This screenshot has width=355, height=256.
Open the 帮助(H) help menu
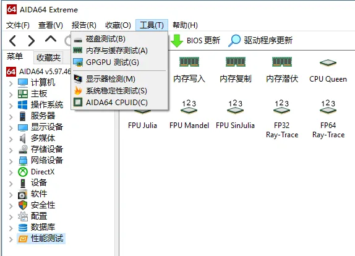[x=185, y=25]
